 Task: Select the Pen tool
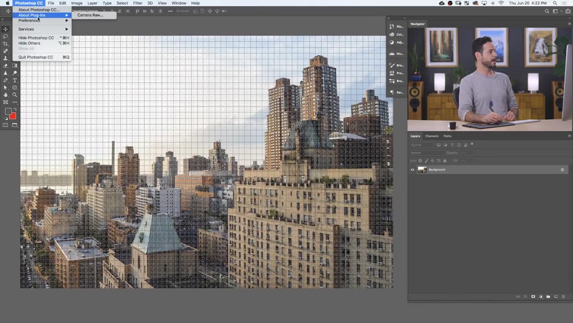click(x=6, y=80)
